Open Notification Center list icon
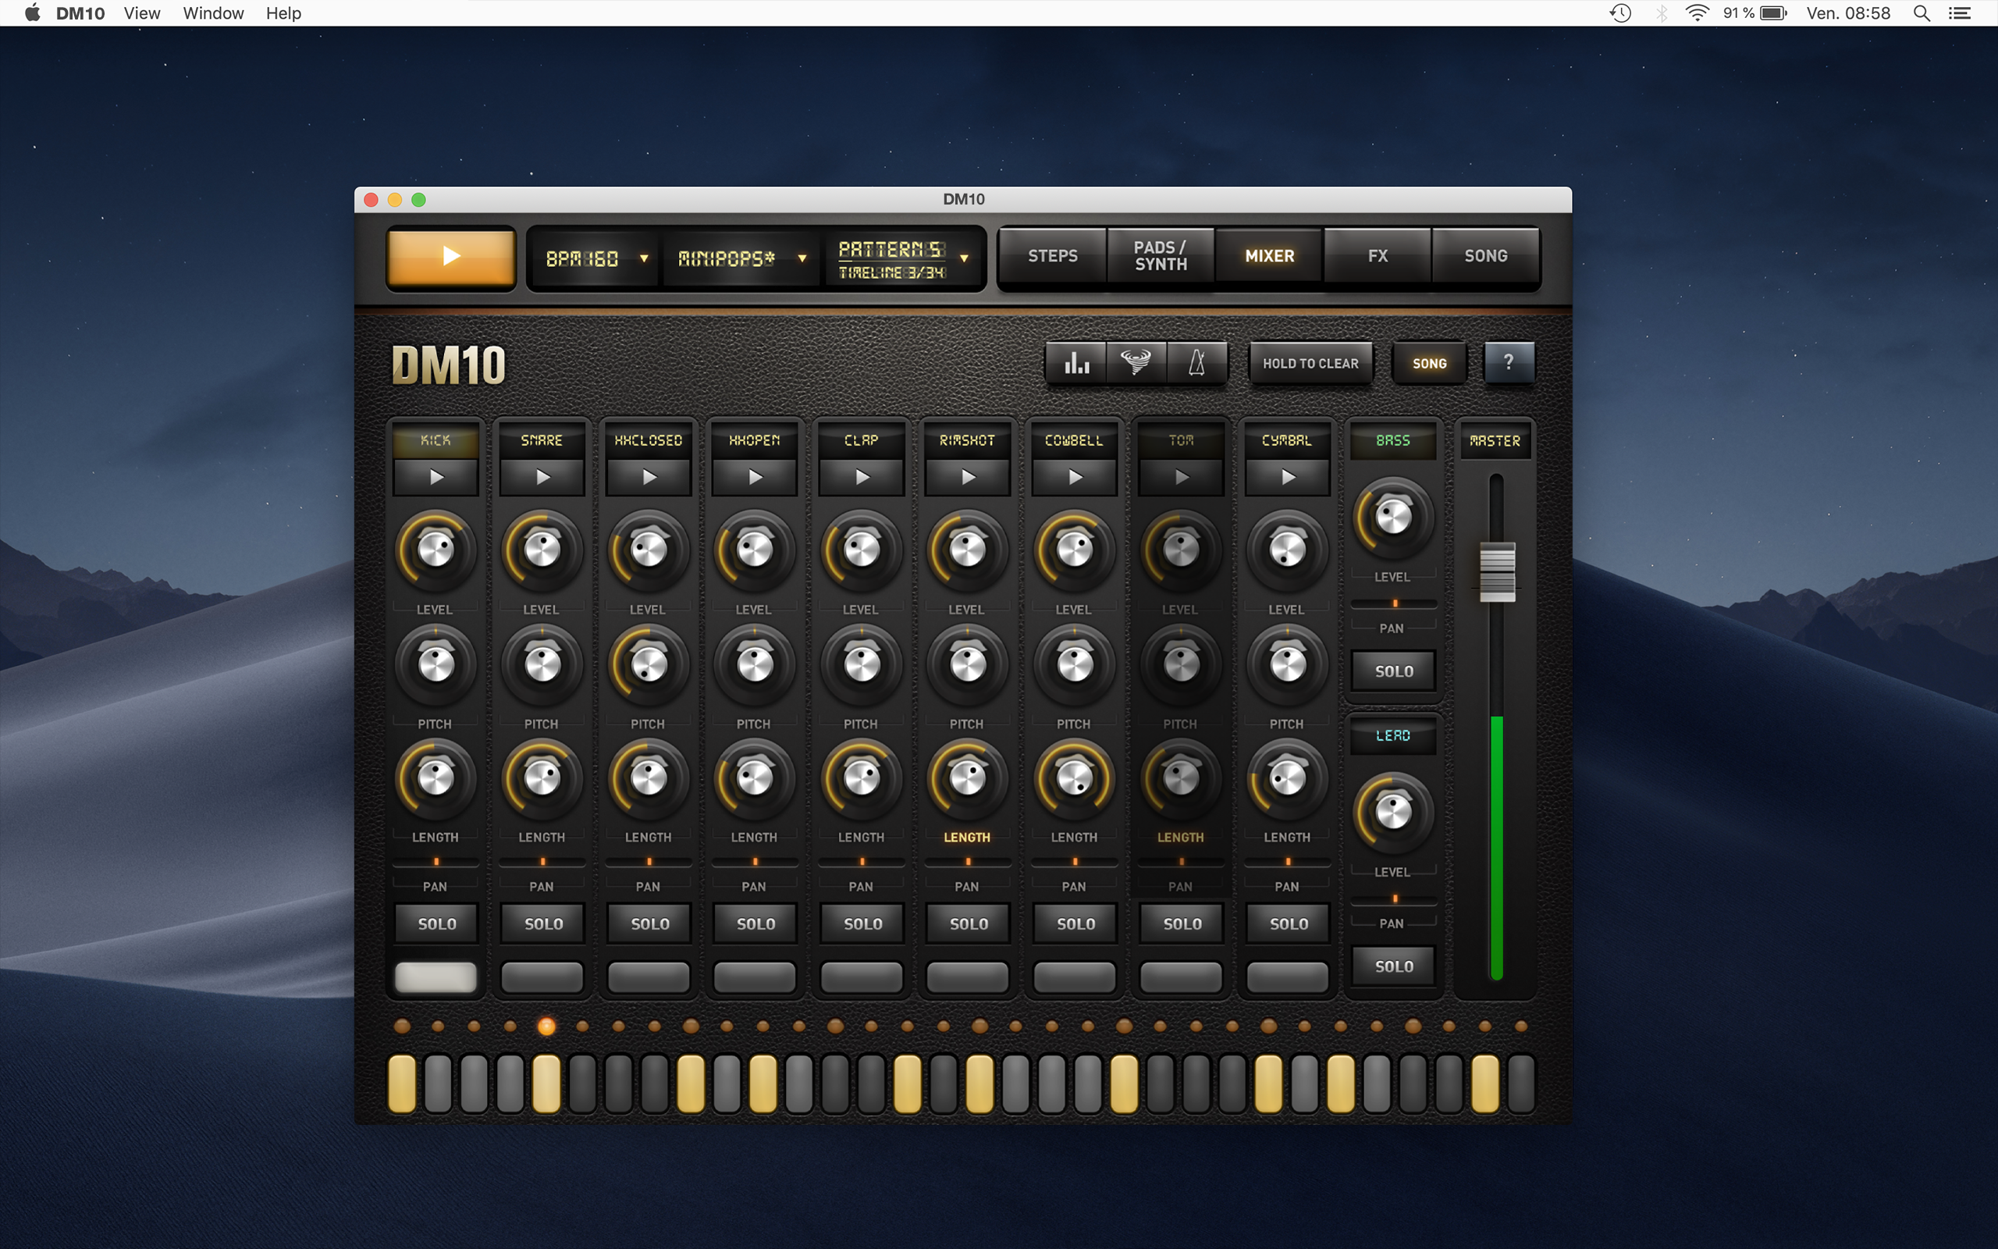1998x1249 pixels. [1960, 13]
